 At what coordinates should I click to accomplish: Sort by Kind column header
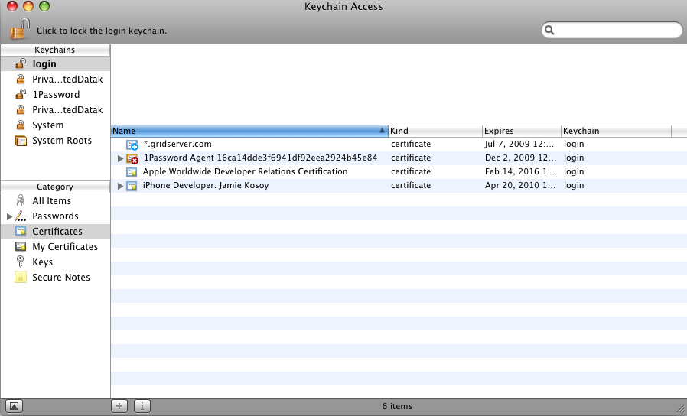(435, 131)
